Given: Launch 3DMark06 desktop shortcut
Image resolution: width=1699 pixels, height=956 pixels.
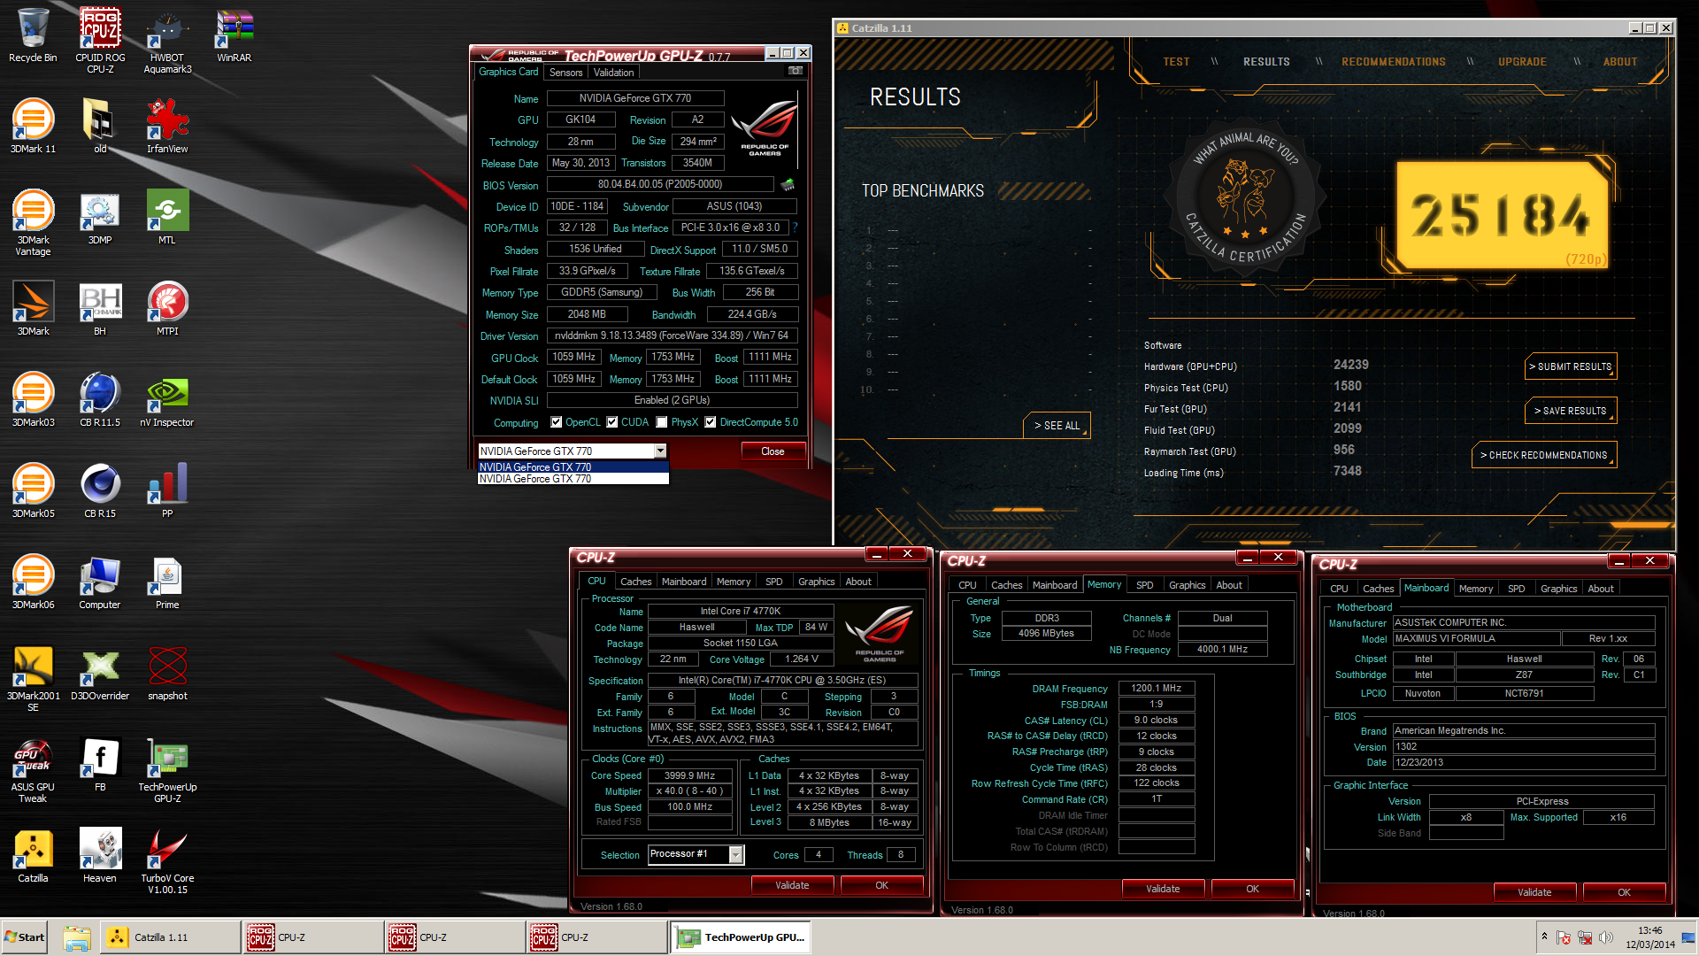Looking at the screenshot, I should pyautogui.click(x=33, y=582).
